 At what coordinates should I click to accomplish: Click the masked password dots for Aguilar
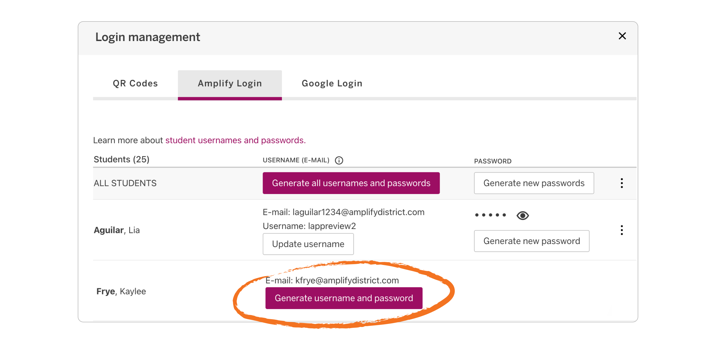pyautogui.click(x=490, y=215)
